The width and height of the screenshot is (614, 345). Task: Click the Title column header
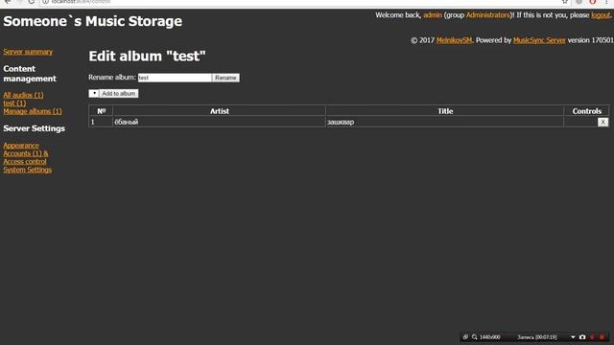pyautogui.click(x=445, y=111)
